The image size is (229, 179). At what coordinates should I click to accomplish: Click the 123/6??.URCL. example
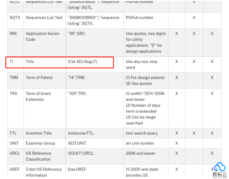coord(81,153)
